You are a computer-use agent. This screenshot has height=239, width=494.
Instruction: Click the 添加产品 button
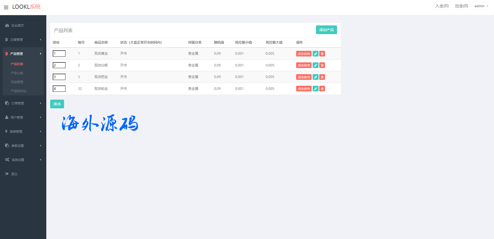coord(326,30)
